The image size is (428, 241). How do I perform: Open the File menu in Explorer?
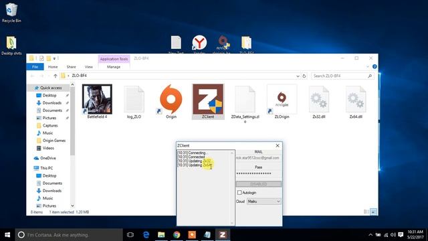pos(35,67)
